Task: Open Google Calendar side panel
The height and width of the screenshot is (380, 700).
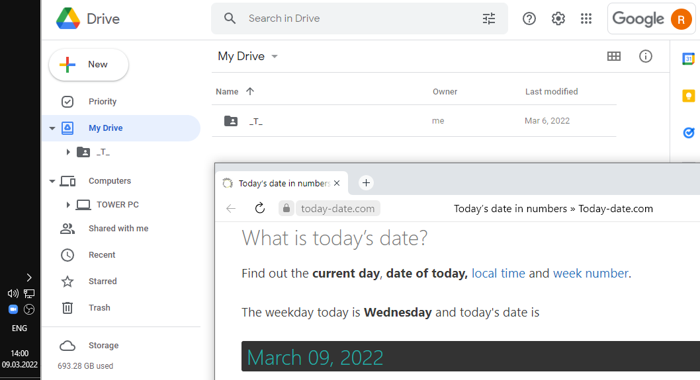Action: tap(688, 59)
